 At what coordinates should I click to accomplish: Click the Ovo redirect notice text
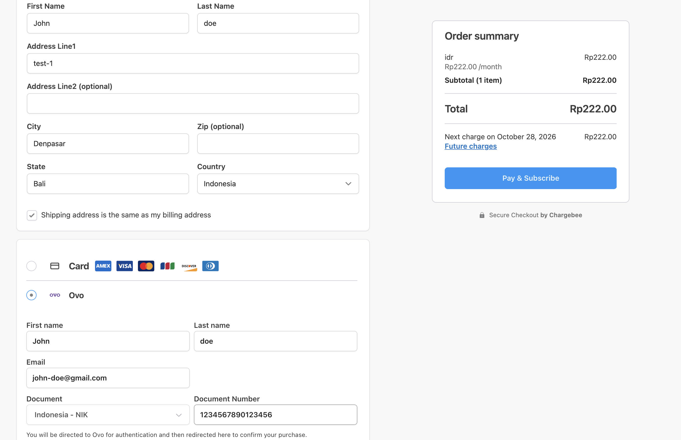[167, 435]
